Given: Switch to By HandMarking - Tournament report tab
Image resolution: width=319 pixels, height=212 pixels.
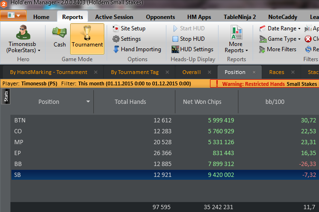Looking at the screenshot, I should click(x=49, y=72).
